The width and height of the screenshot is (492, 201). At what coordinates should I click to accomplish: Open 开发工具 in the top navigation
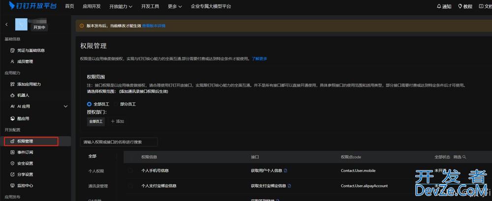(150, 6)
